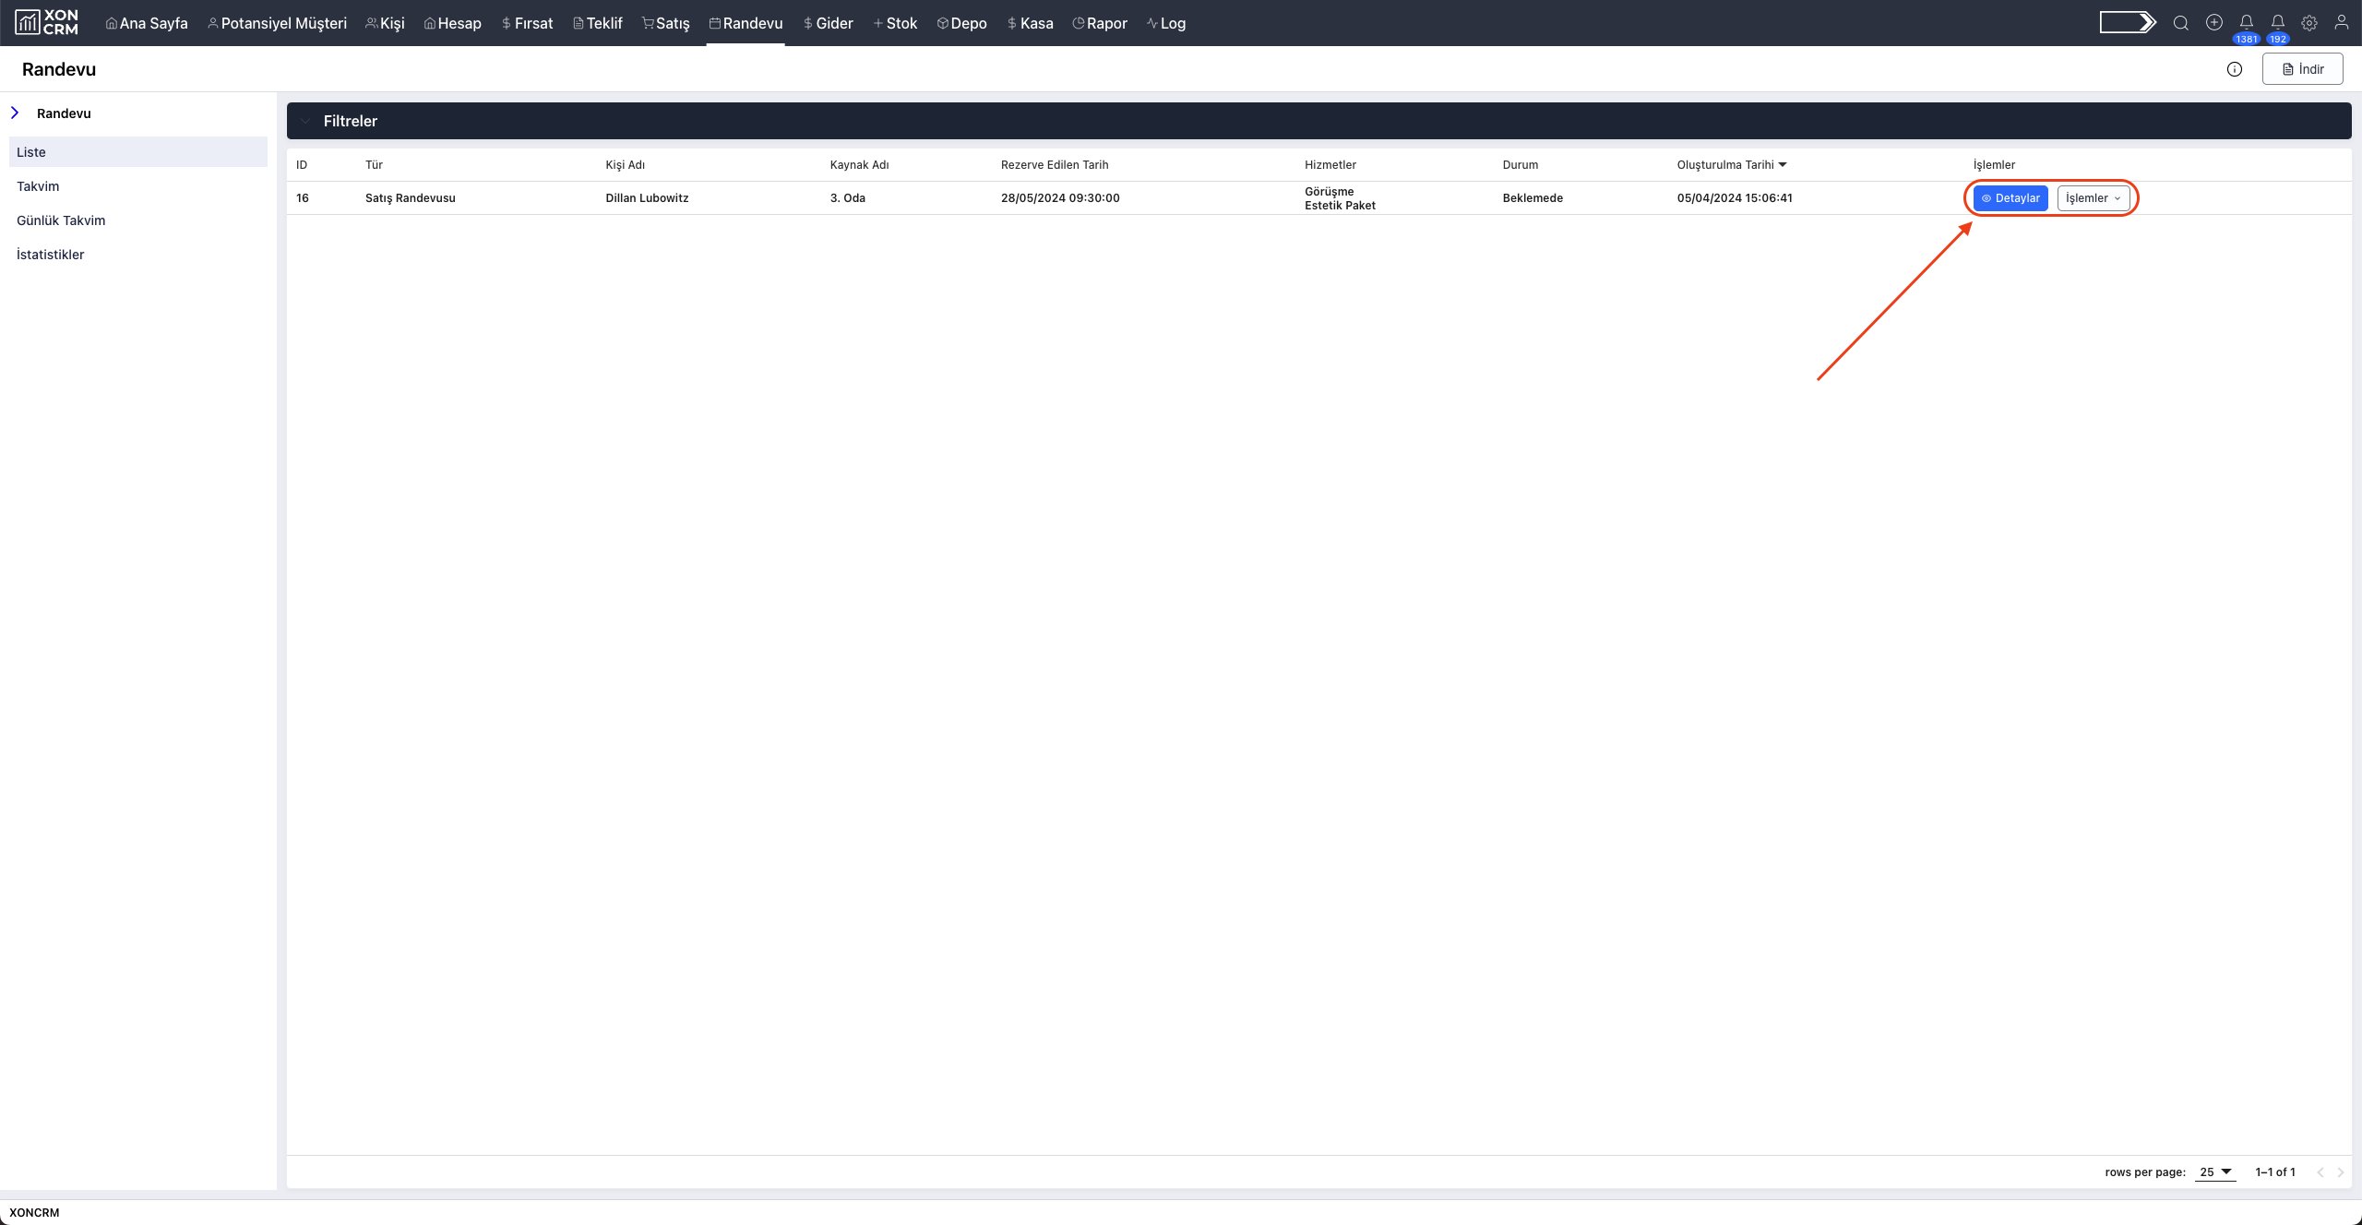Click the user profile icon
2362x1225 pixels.
[x=2341, y=23]
